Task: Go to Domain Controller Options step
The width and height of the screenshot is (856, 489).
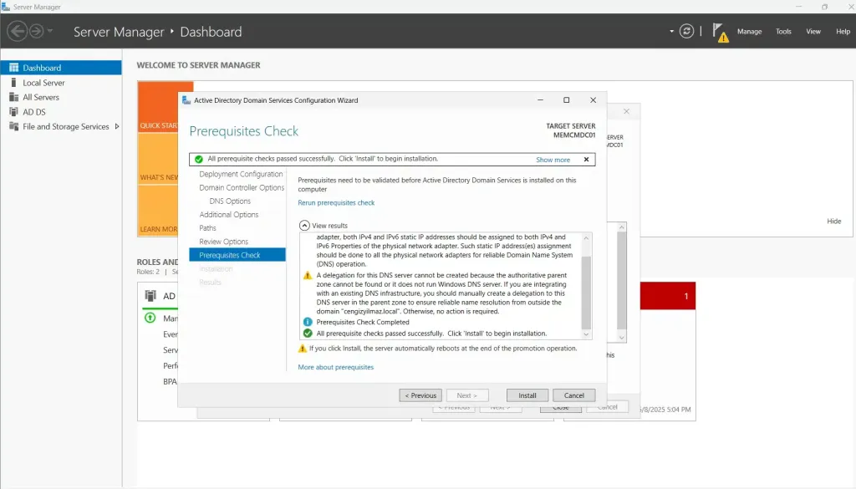Action: click(x=242, y=188)
